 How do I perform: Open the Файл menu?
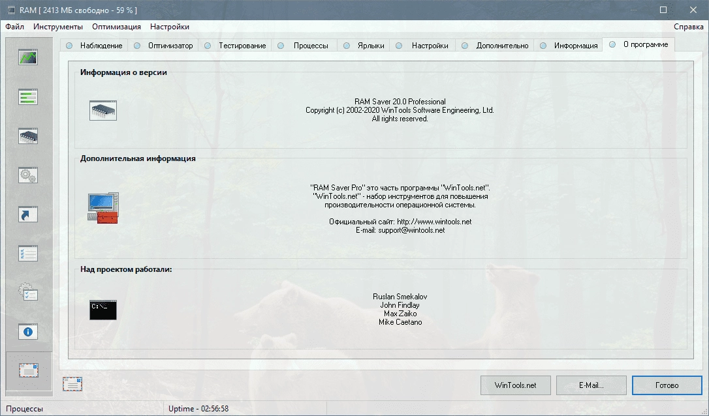(x=15, y=27)
